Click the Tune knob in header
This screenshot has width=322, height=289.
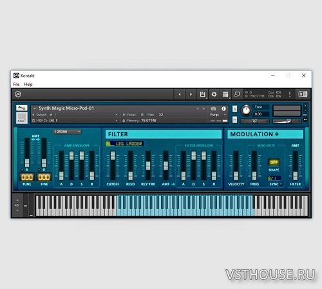[246, 110]
